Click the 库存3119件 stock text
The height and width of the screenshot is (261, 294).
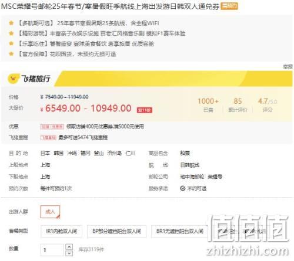pos(91,249)
